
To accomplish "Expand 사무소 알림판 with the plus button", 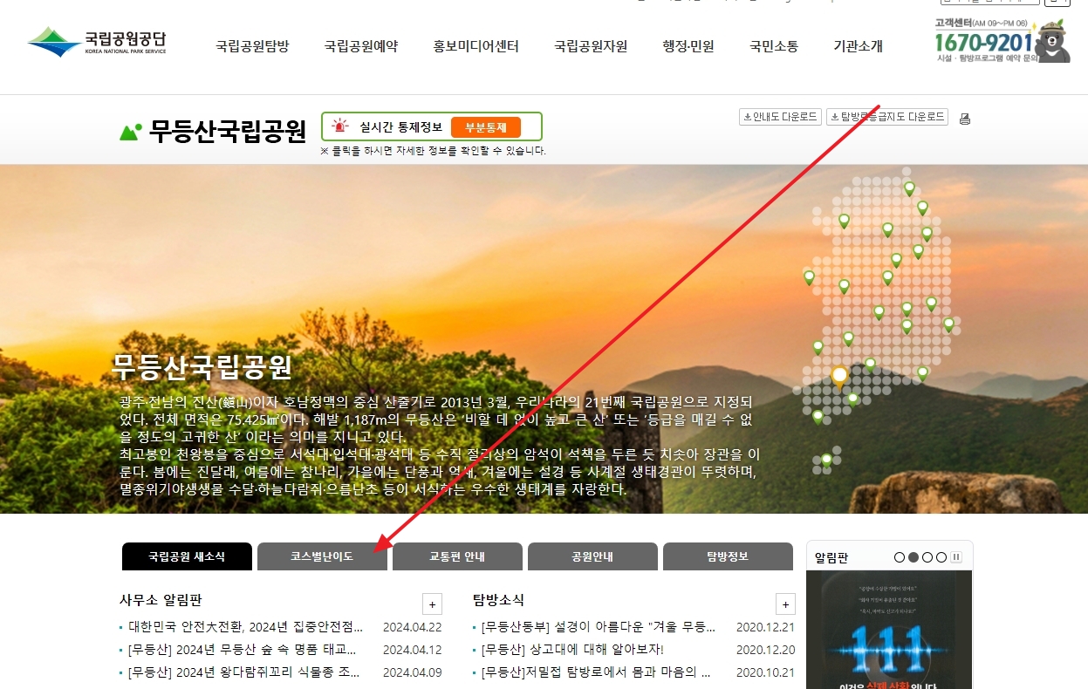I will (432, 604).
